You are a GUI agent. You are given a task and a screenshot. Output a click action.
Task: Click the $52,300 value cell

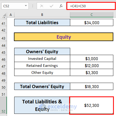(92, 105)
